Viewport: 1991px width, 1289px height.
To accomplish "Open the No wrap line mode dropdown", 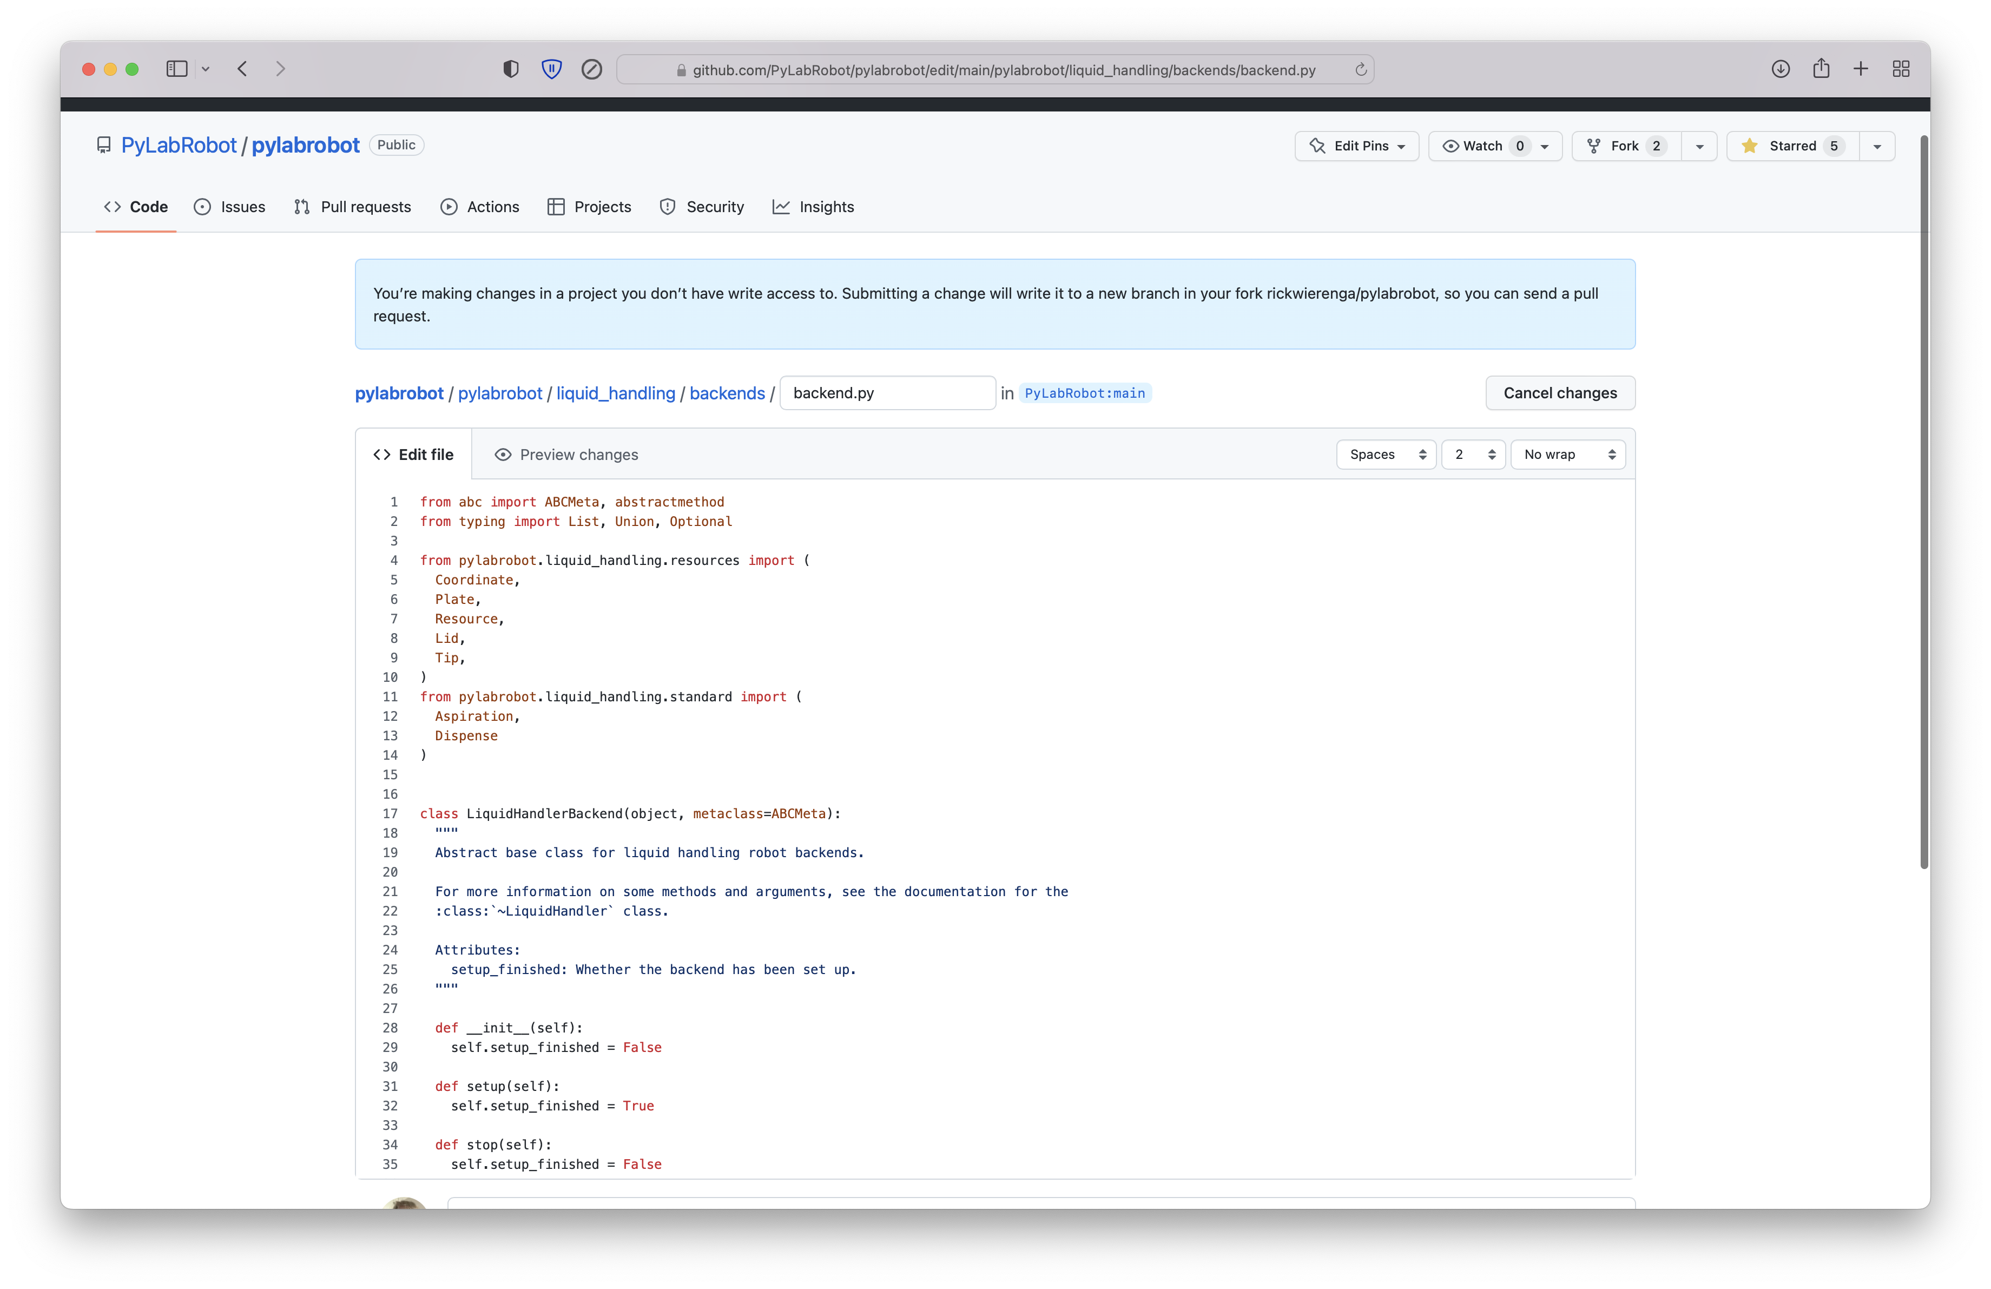I will pyautogui.click(x=1567, y=454).
